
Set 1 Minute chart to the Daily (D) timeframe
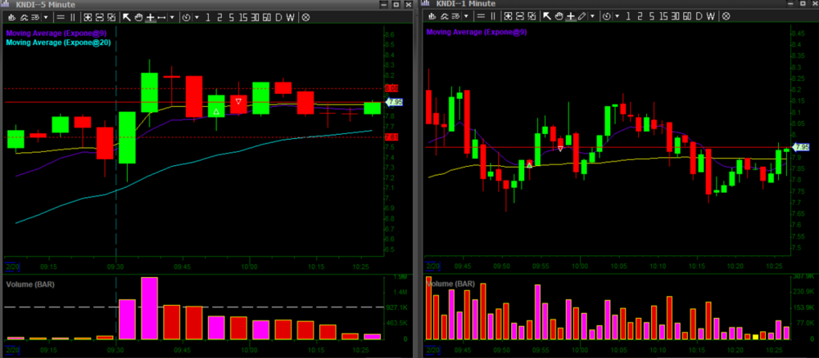point(699,16)
